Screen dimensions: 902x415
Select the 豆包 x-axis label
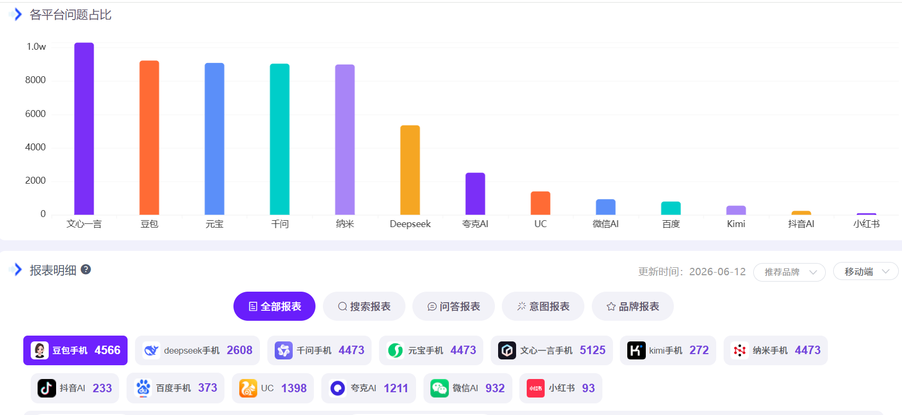pos(149,224)
